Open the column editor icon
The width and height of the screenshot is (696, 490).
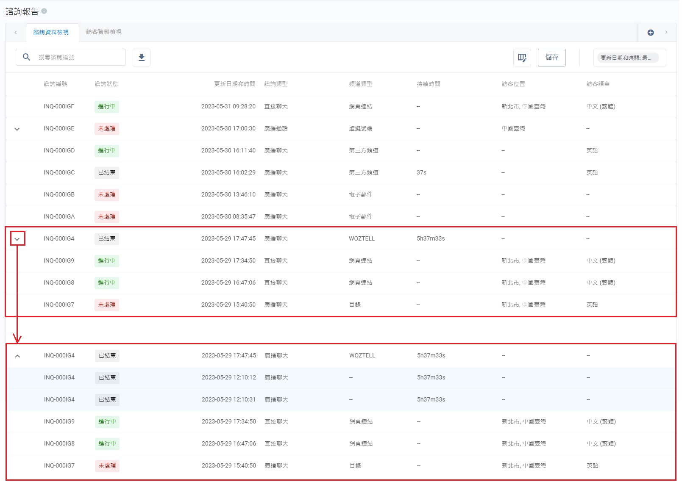click(522, 58)
